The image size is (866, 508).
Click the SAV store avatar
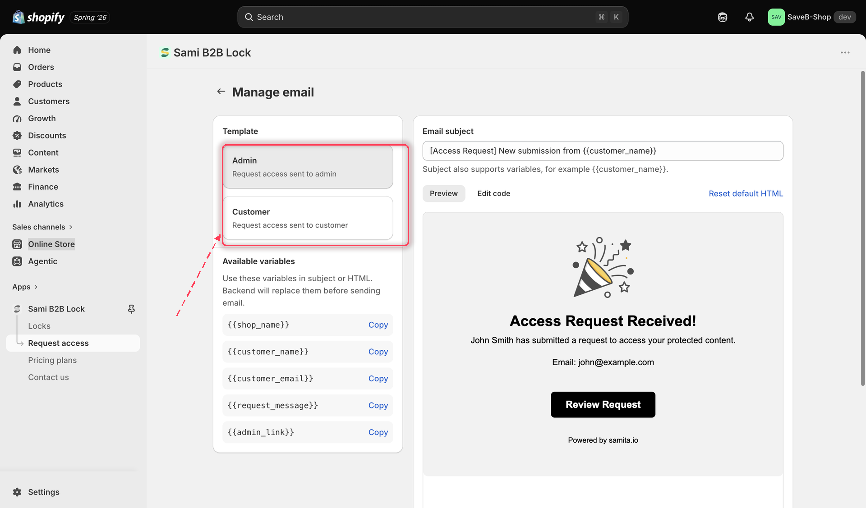click(776, 17)
